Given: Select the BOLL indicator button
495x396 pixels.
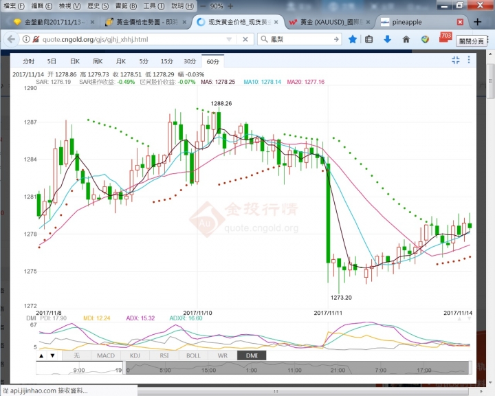Looking at the screenshot, I should (x=193, y=355).
